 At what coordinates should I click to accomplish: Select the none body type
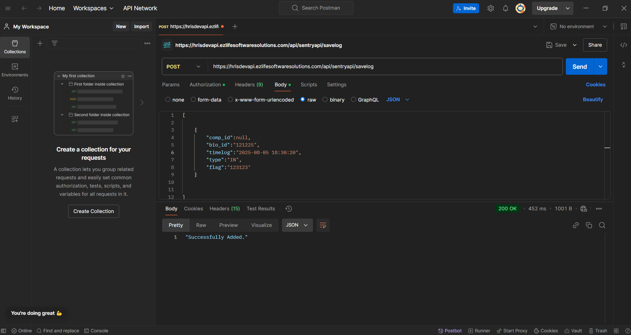tap(168, 100)
